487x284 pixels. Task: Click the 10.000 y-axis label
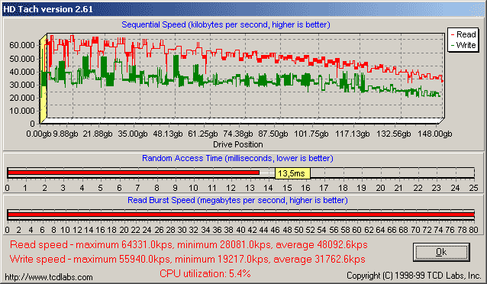click(x=21, y=111)
